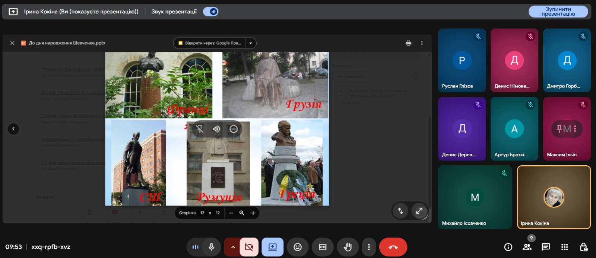
Task: Show the participants list
Action: click(527, 247)
